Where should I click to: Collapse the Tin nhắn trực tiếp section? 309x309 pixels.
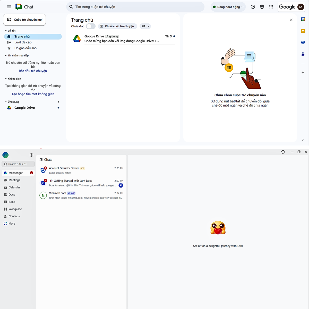click(6, 55)
